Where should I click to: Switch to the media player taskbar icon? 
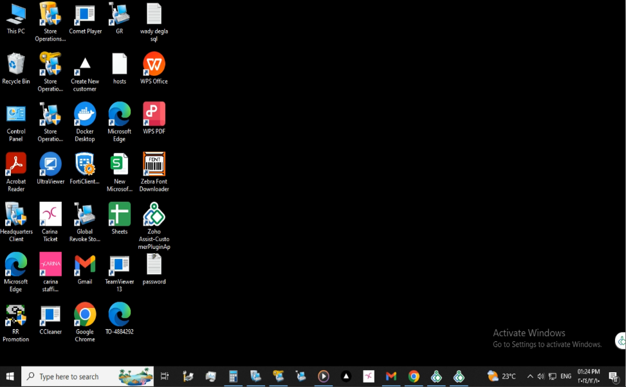point(324,376)
